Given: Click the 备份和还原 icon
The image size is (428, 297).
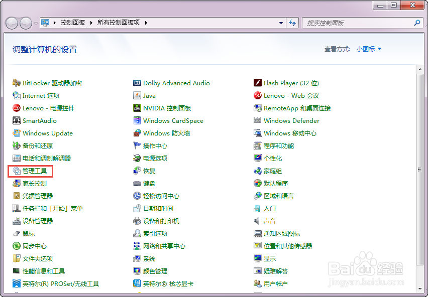Looking at the screenshot, I should (x=17, y=145).
